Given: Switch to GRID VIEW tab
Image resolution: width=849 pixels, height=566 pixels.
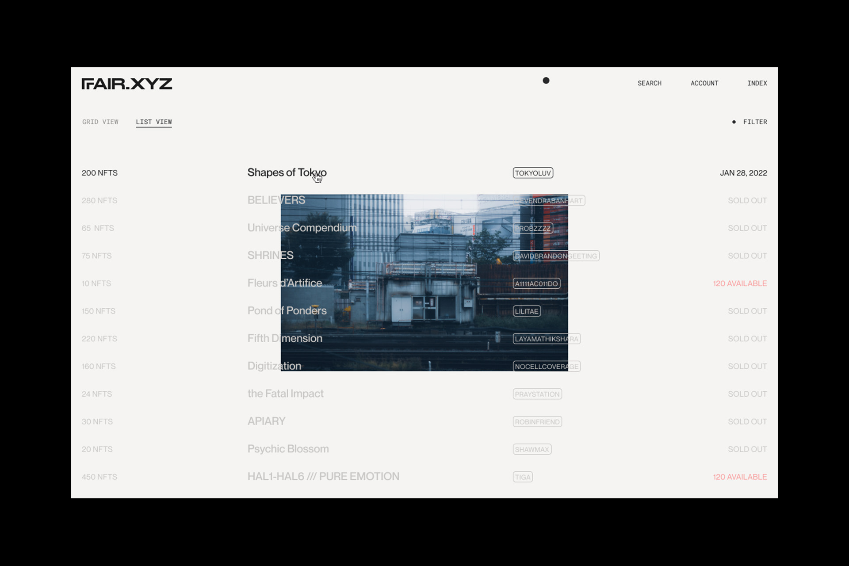Looking at the screenshot, I should (x=100, y=122).
